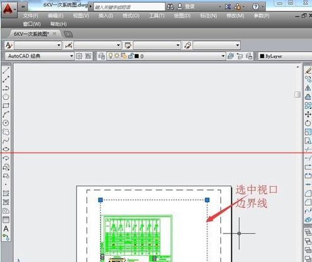Expand the AutoCAD 经典 workspace dropdown
Image resolution: width=312 pixels, height=262 pixels.
point(71,56)
